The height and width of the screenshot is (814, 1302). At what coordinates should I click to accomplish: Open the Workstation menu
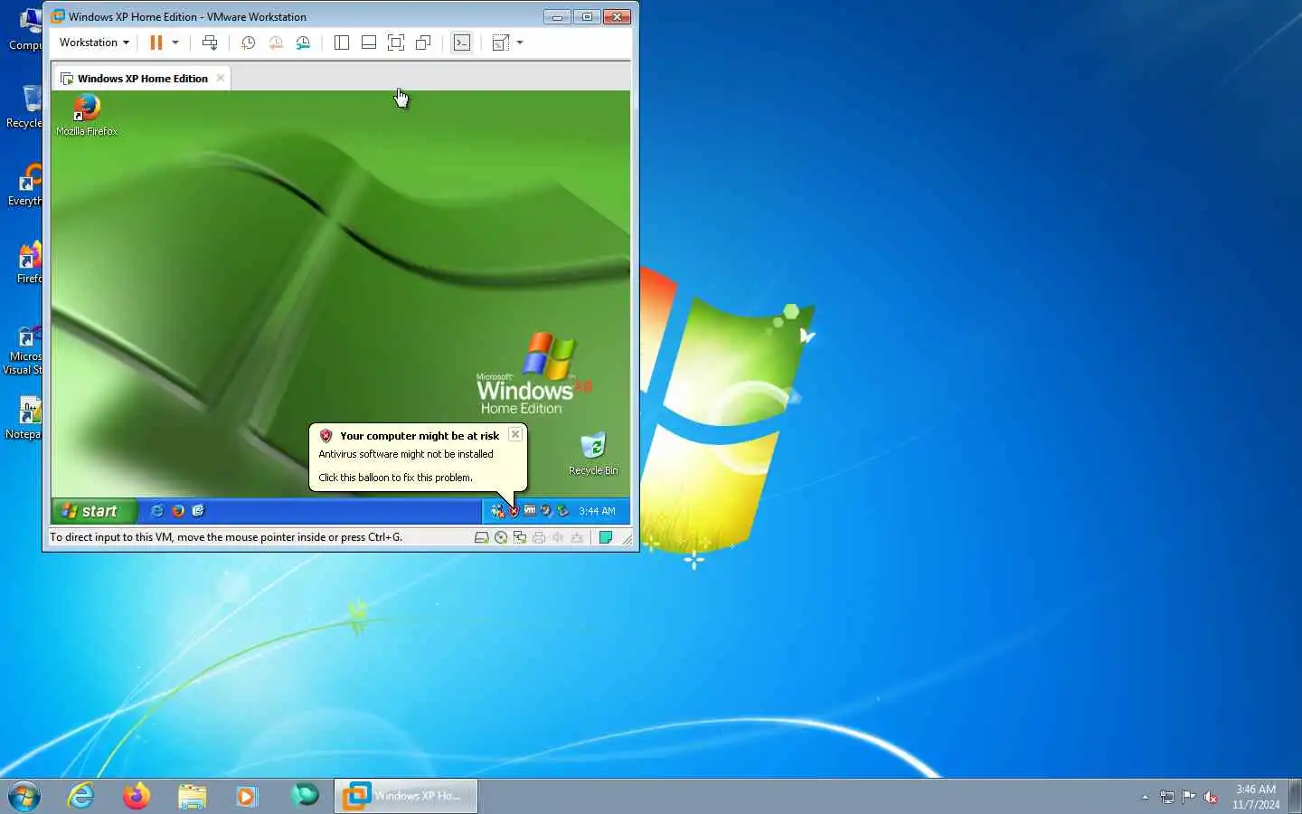(x=94, y=43)
